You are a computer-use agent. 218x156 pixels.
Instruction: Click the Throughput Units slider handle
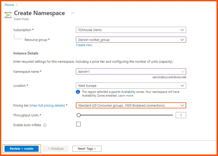pyautogui.click(x=79, y=115)
